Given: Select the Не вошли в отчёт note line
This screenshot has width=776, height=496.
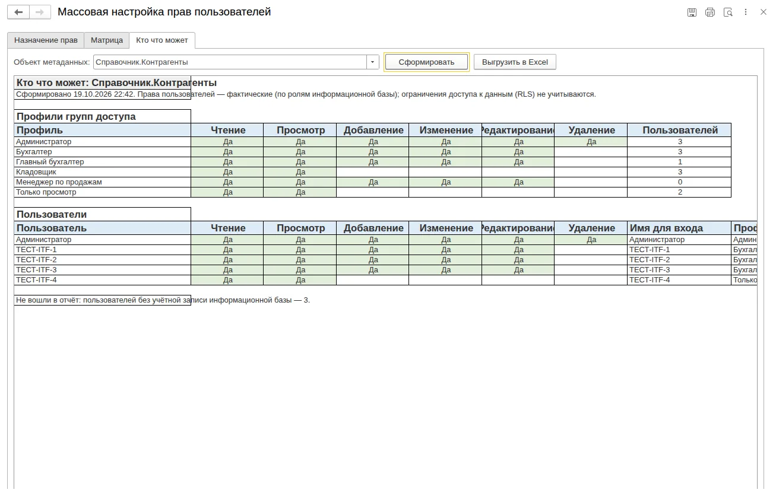Looking at the screenshot, I should (163, 300).
